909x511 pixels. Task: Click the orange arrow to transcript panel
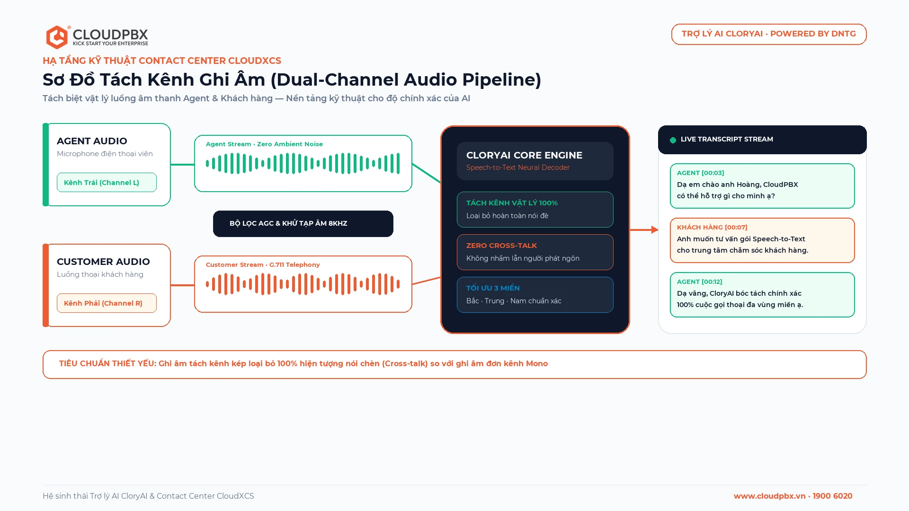pos(644,230)
